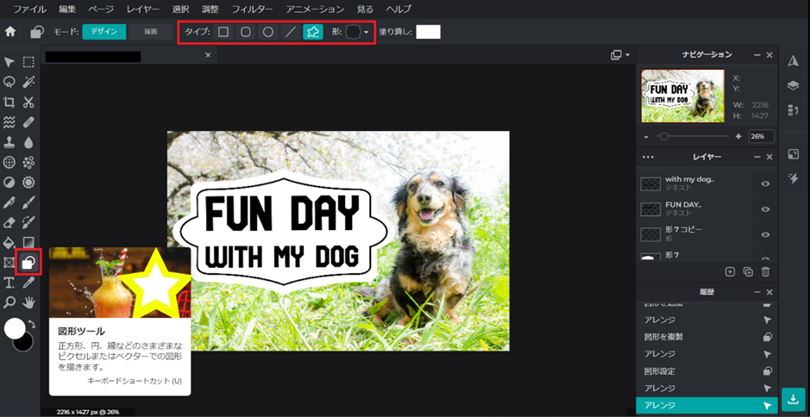Swap foreground and background colors
Viewport: 810px width, 417px height.
click(32, 324)
